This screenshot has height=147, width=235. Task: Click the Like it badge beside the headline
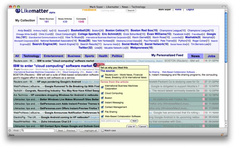click(x=99, y=65)
